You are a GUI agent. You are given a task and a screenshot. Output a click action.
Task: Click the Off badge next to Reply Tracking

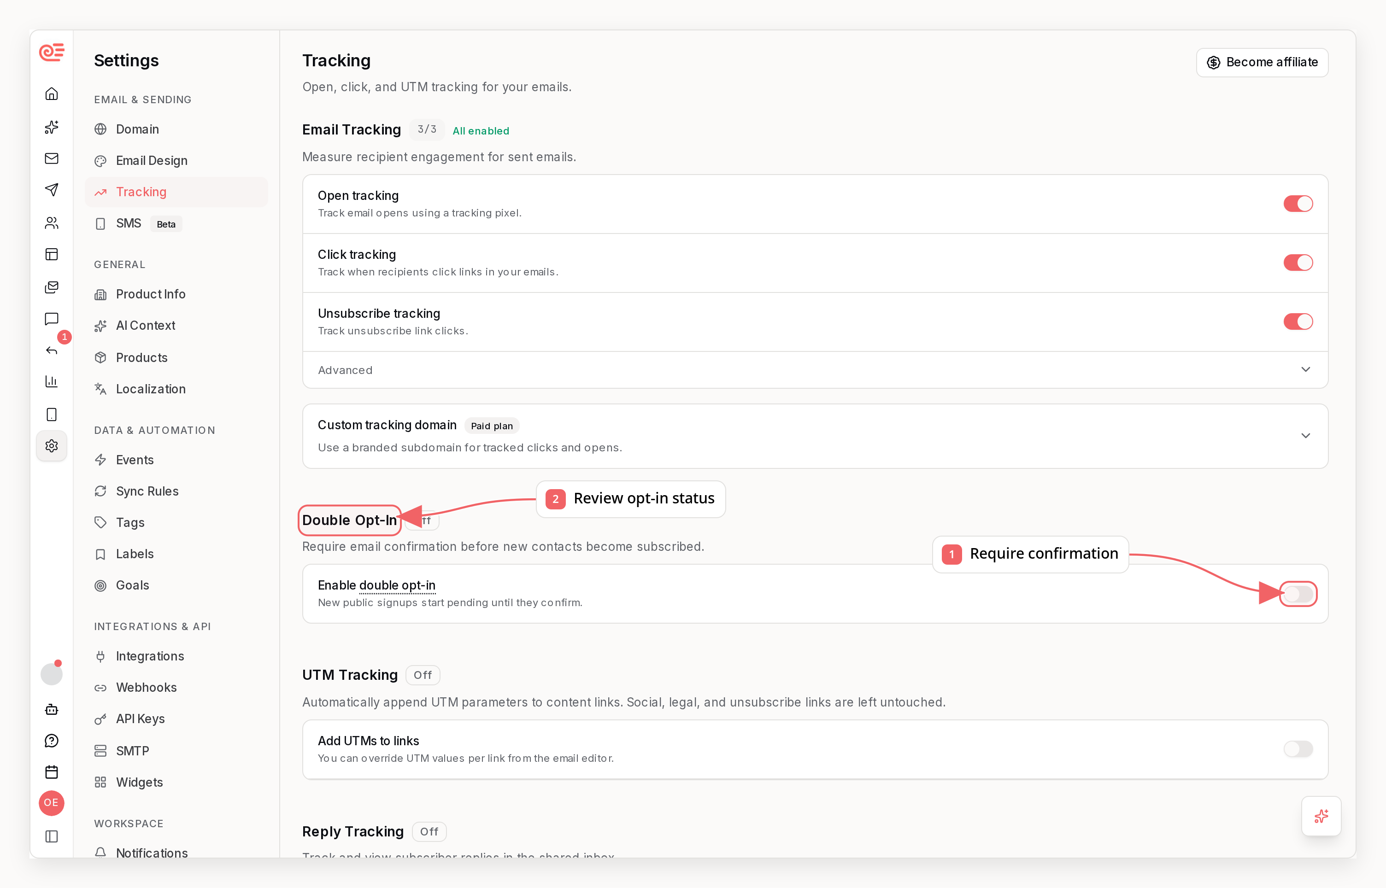click(x=429, y=831)
